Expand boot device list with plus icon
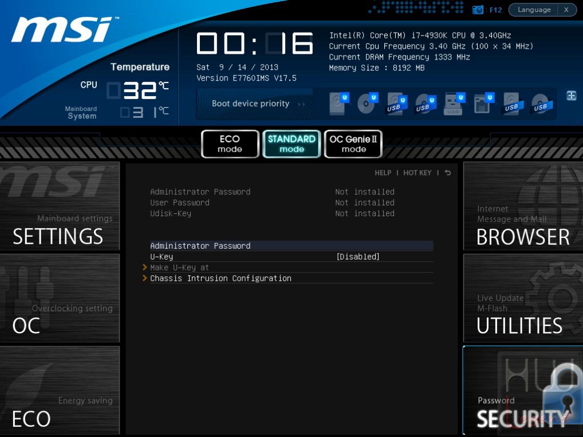 [571, 96]
